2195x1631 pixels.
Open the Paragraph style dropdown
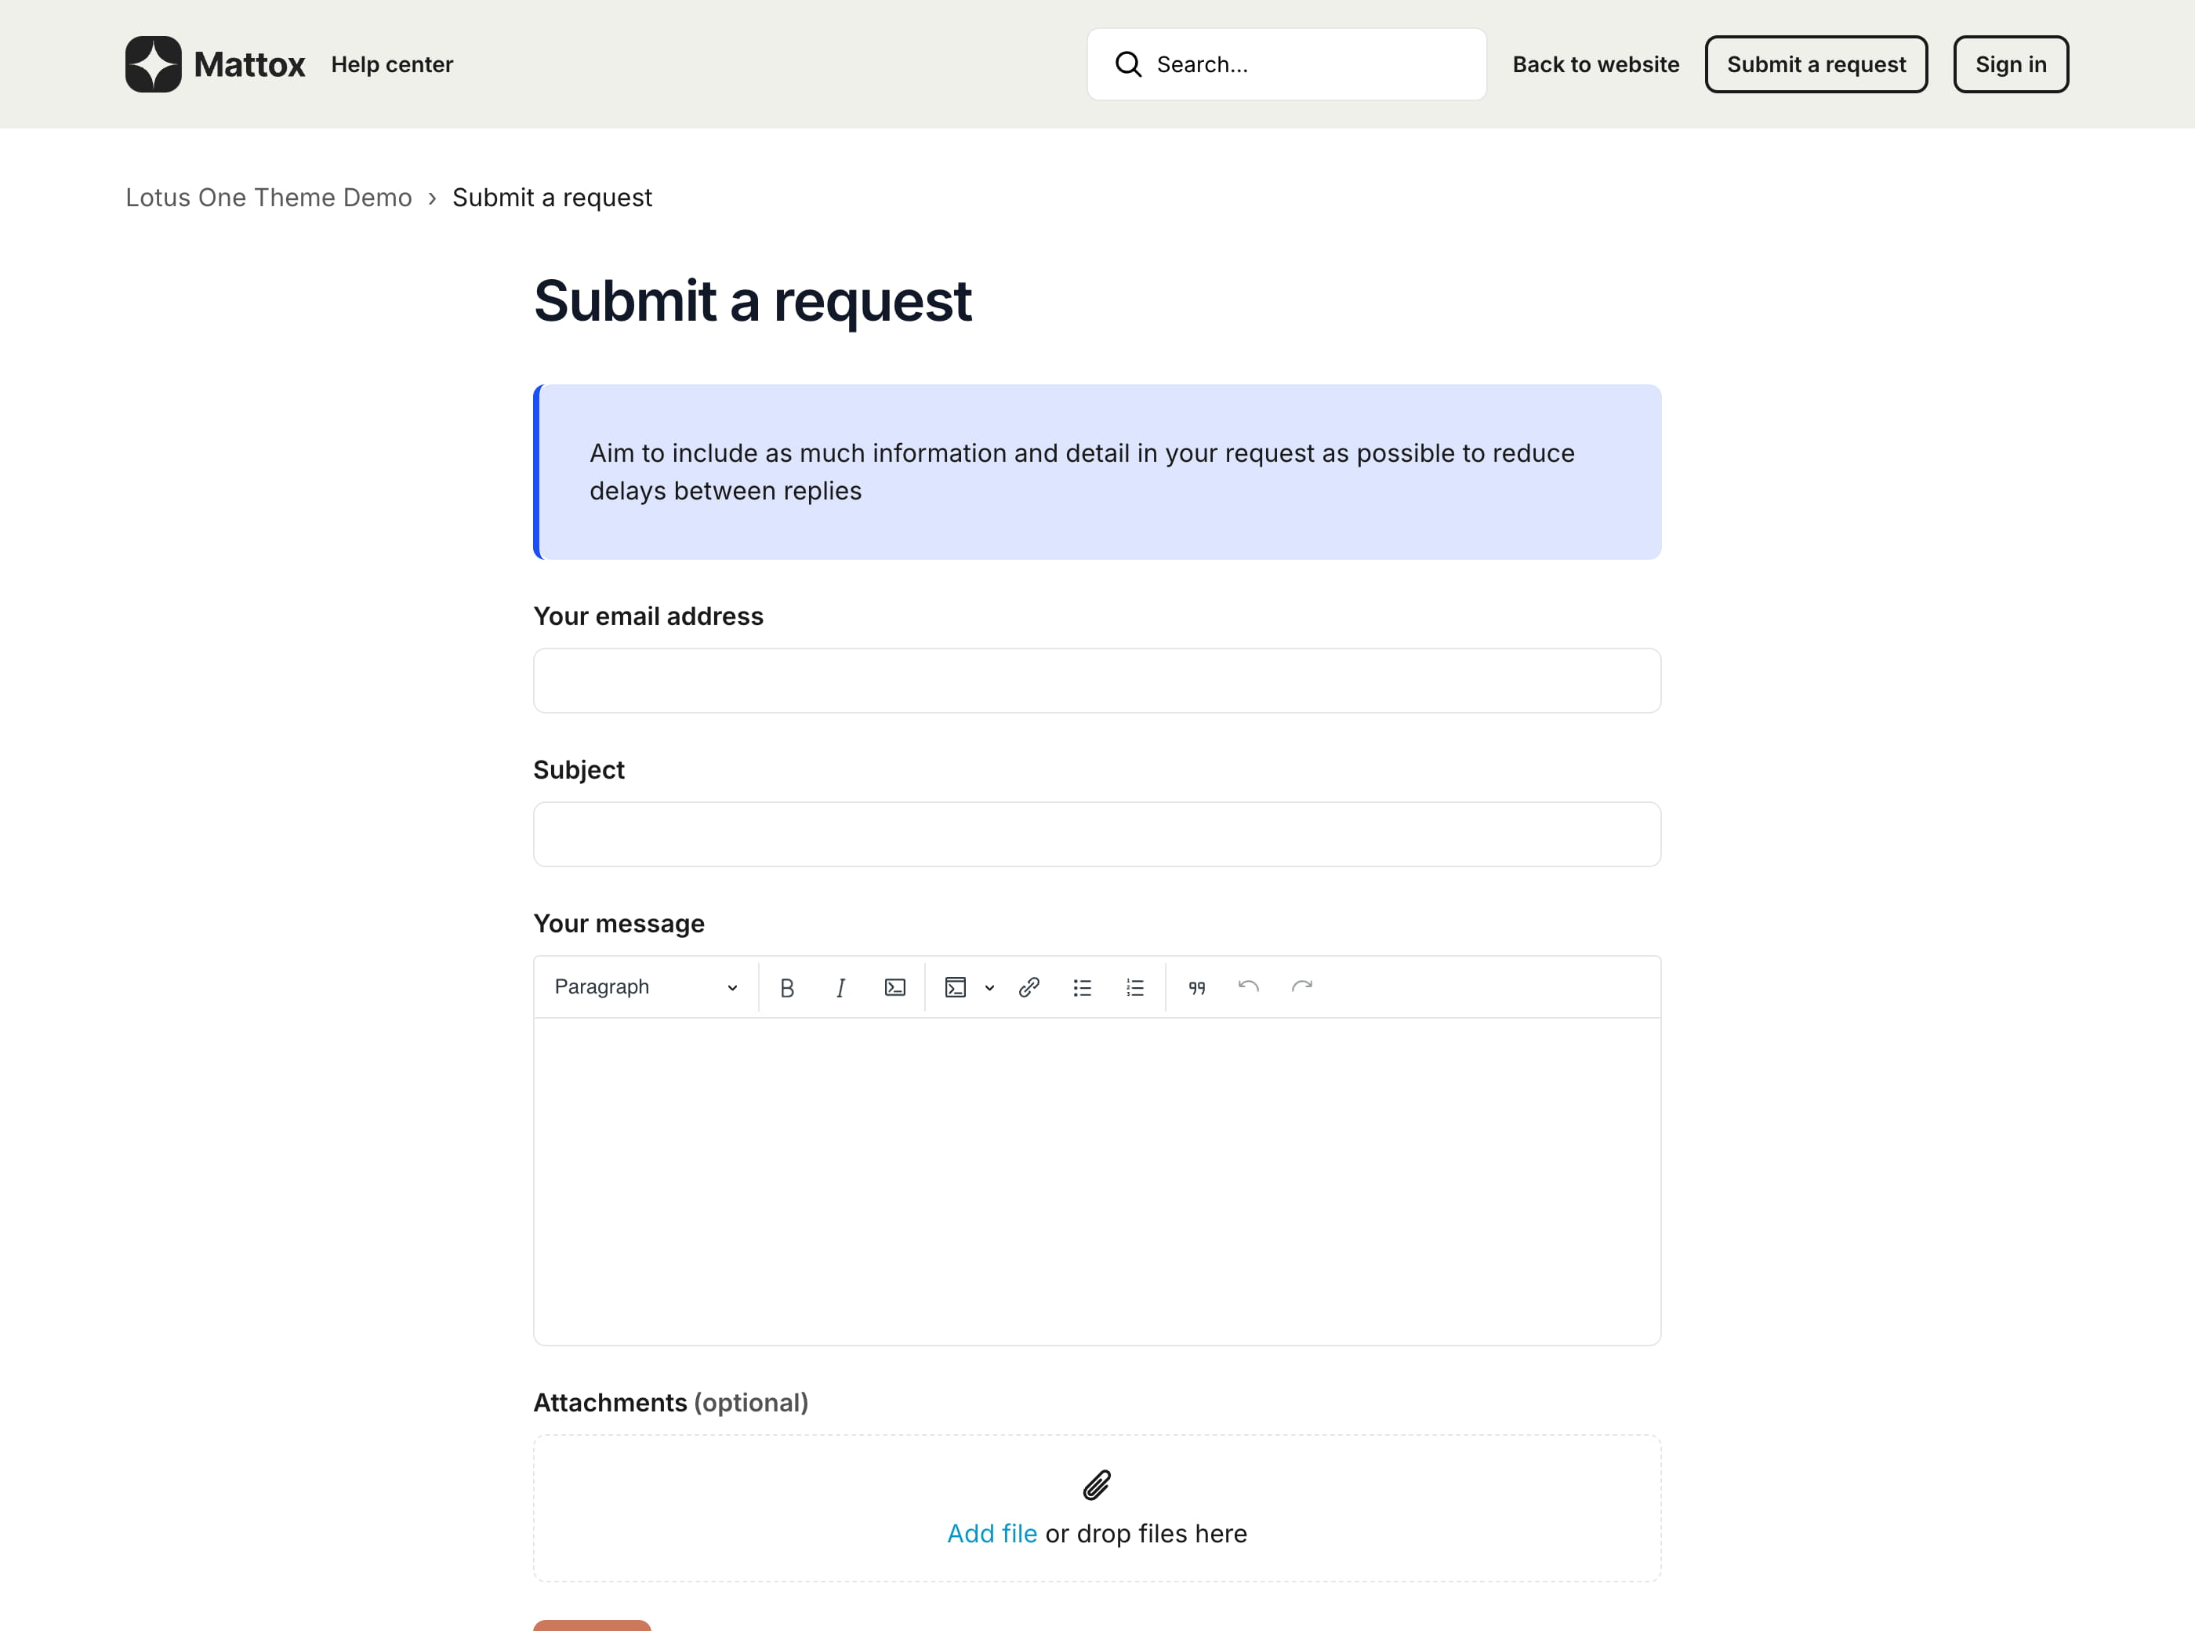pyautogui.click(x=645, y=987)
